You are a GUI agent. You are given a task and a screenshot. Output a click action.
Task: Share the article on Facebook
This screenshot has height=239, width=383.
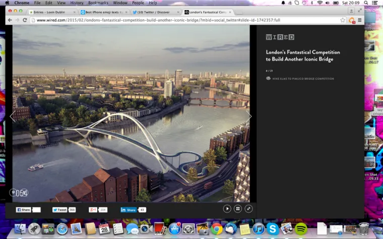point(24,210)
